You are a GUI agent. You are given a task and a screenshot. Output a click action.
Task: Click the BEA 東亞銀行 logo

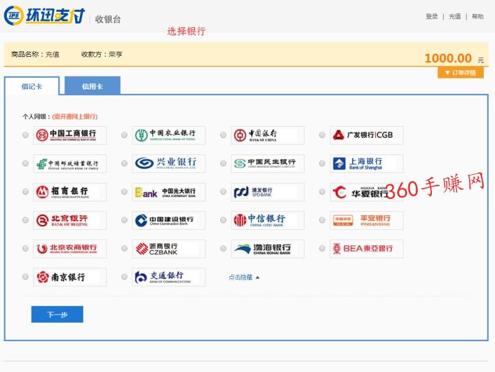pyautogui.click(x=366, y=249)
